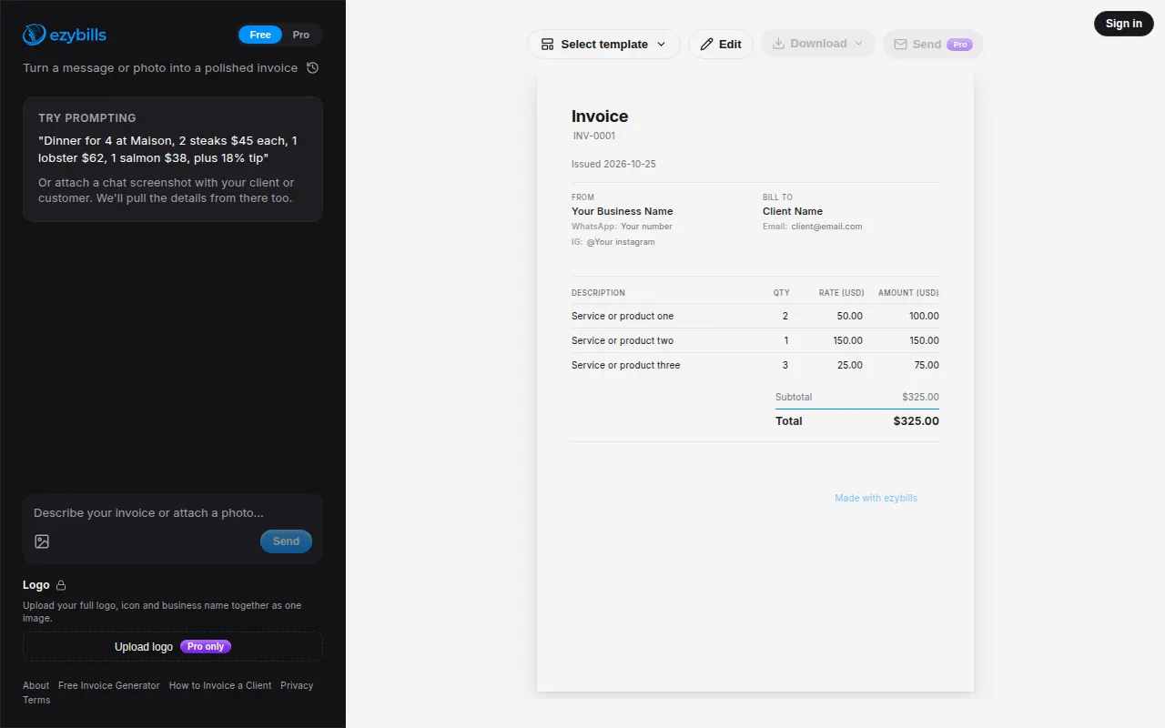Open the About link
The image size is (1165, 728).
pyautogui.click(x=36, y=685)
